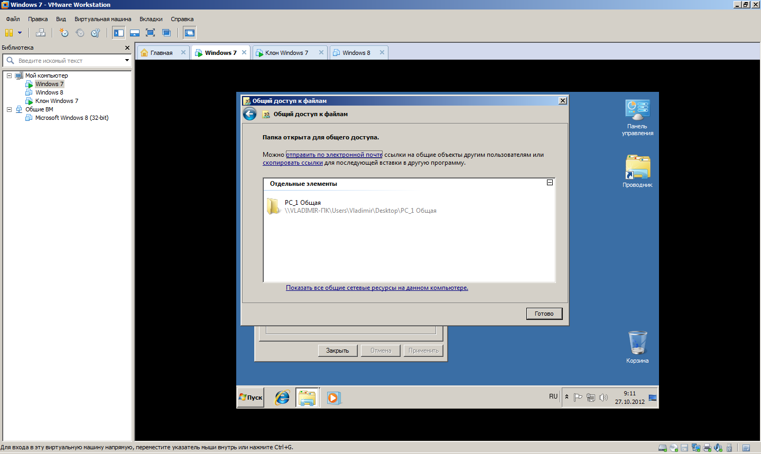This screenshot has height=454, width=761.
Task: Open the Вкладки menu
Action: click(151, 19)
